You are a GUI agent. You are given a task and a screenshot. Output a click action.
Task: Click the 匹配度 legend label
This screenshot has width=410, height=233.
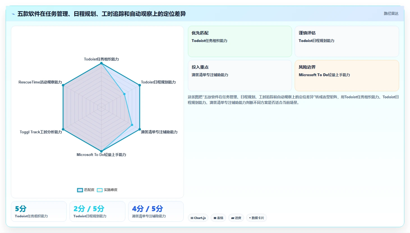pos(89,190)
